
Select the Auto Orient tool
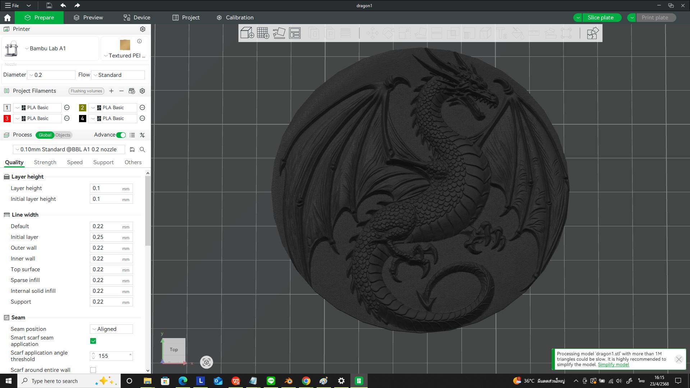point(280,33)
